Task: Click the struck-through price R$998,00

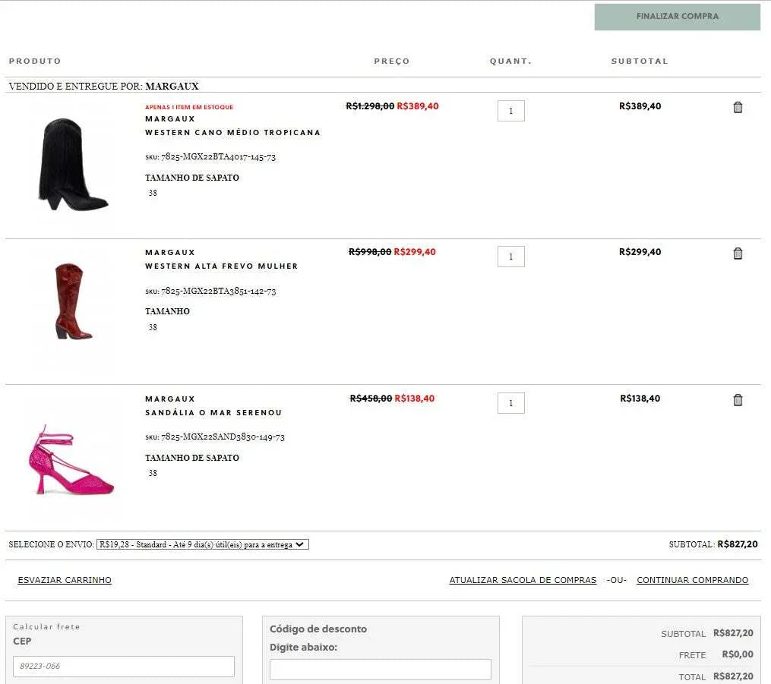Action: tap(370, 252)
